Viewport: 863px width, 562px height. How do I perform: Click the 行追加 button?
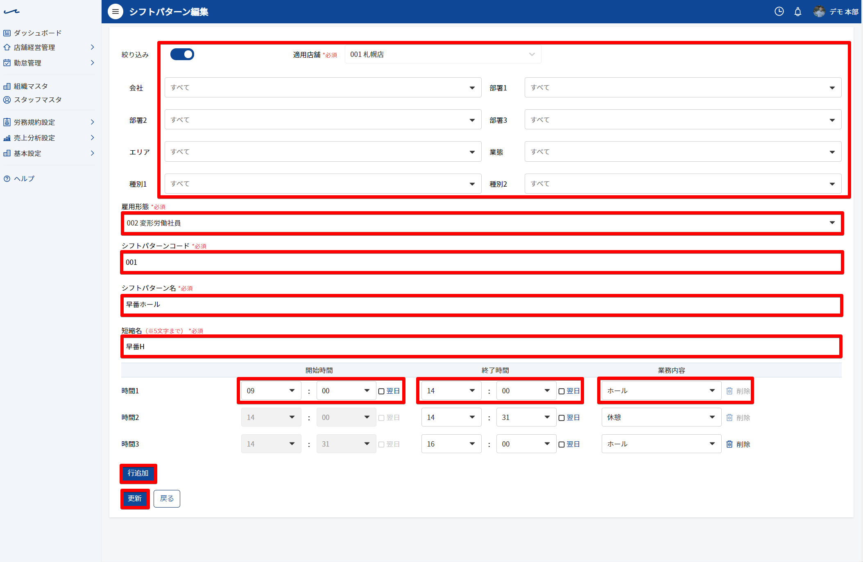click(x=138, y=473)
